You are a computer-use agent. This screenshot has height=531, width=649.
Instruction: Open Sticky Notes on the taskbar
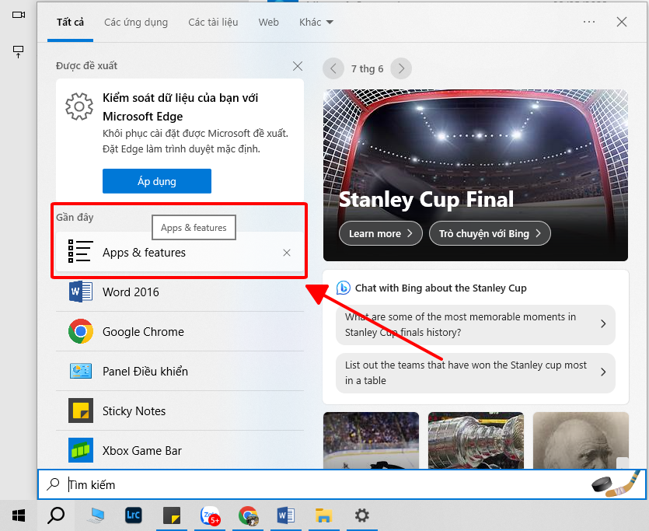point(171,515)
